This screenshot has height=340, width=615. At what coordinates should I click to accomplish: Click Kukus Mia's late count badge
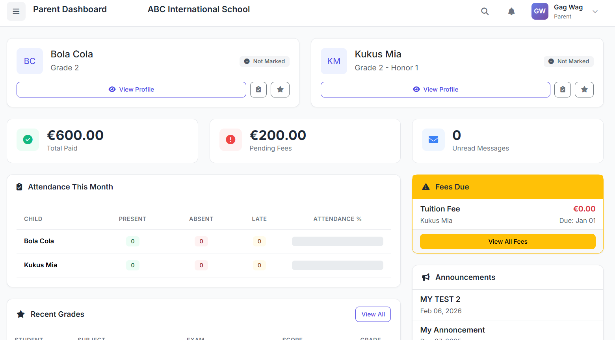coord(259,265)
